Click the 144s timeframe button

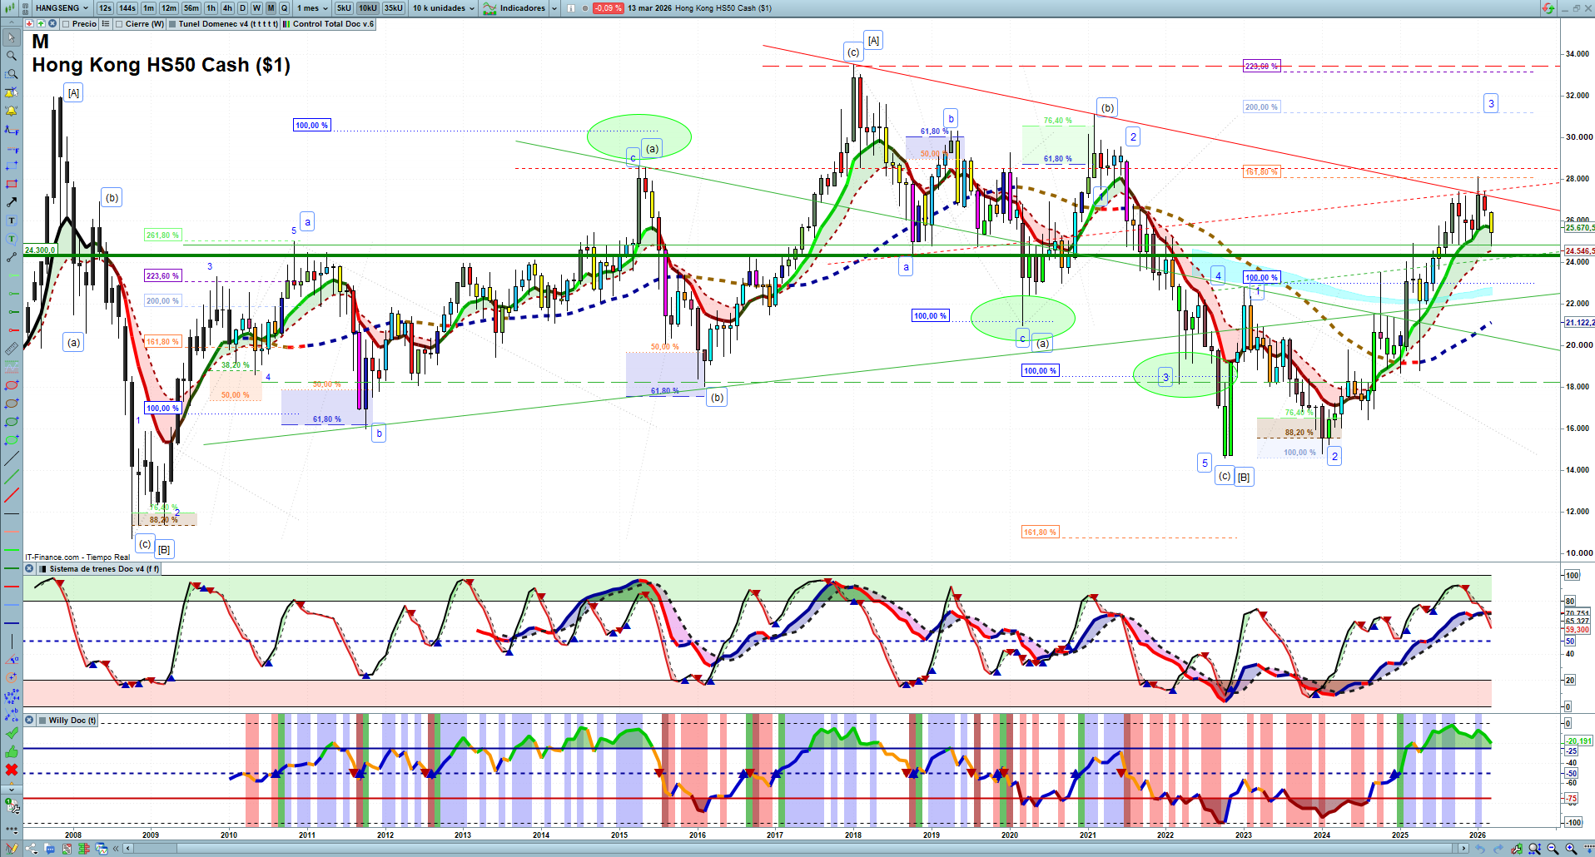coord(127,8)
